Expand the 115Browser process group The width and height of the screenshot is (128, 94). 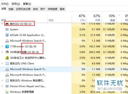pos(2,46)
